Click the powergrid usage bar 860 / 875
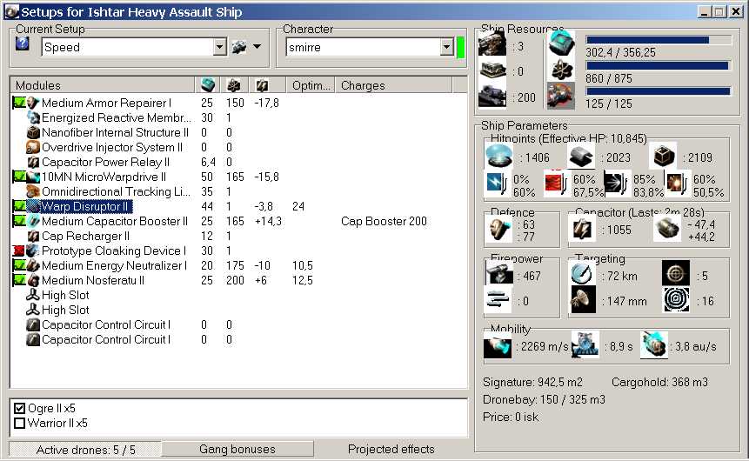Viewport: 749px width, 461px height. (x=659, y=65)
